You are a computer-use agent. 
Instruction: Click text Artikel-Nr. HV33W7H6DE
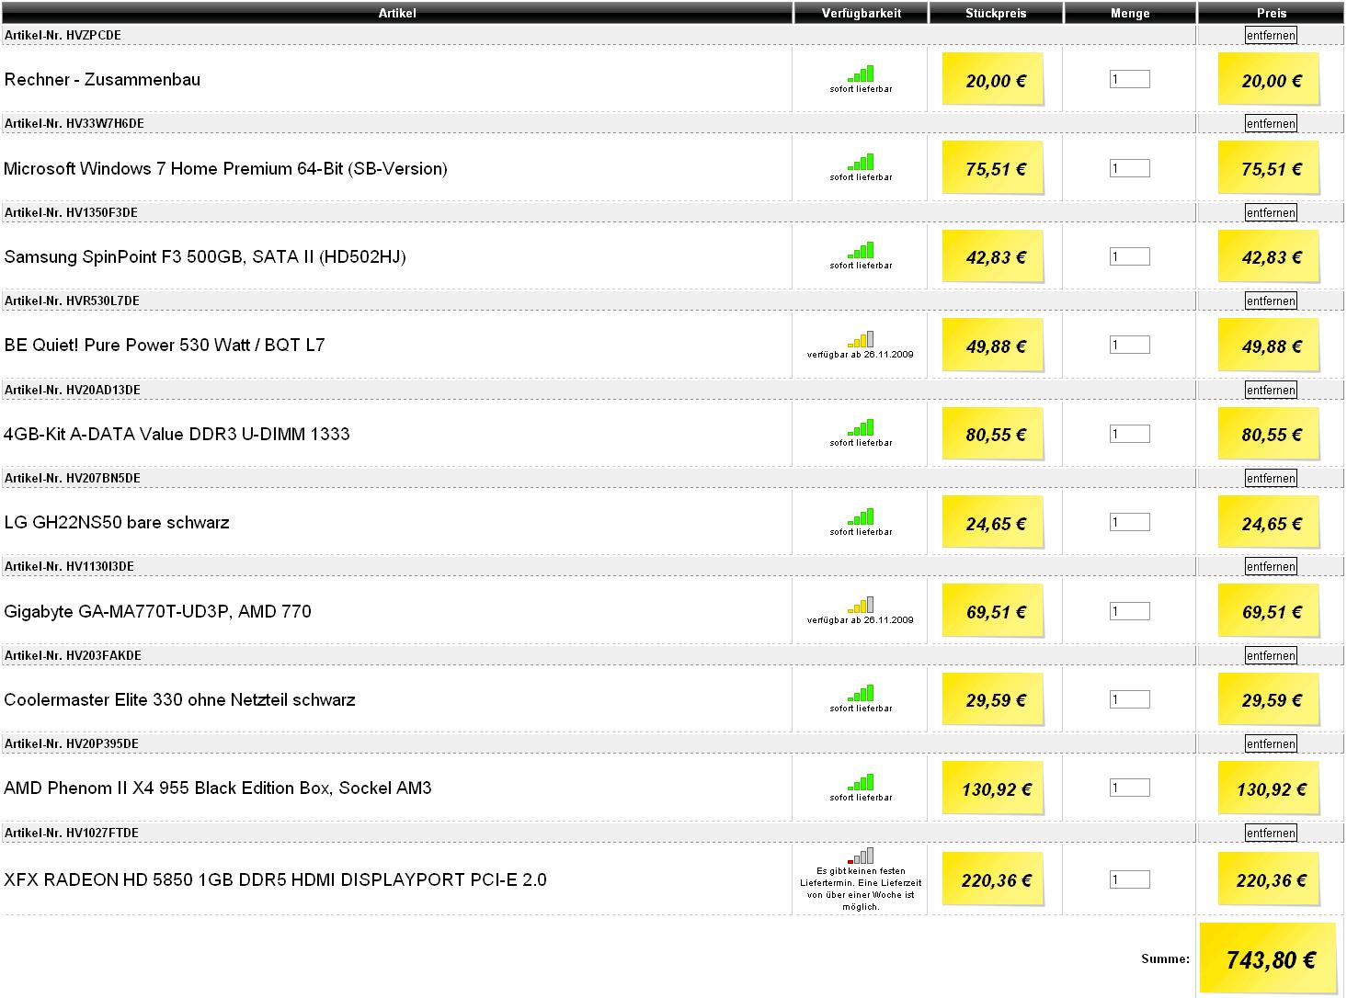[74, 123]
